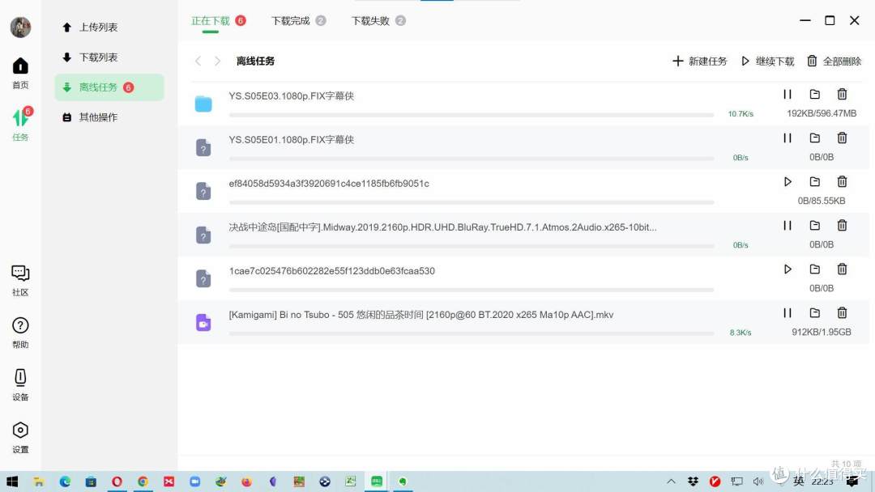This screenshot has height=492, width=875.
Task: Resume the 1cae7c025476 task
Action: (x=787, y=269)
